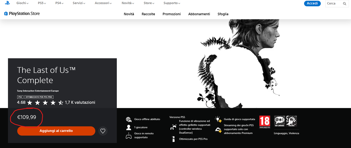Click the search magnifier icon
351x148 pixels.
click(x=345, y=4)
